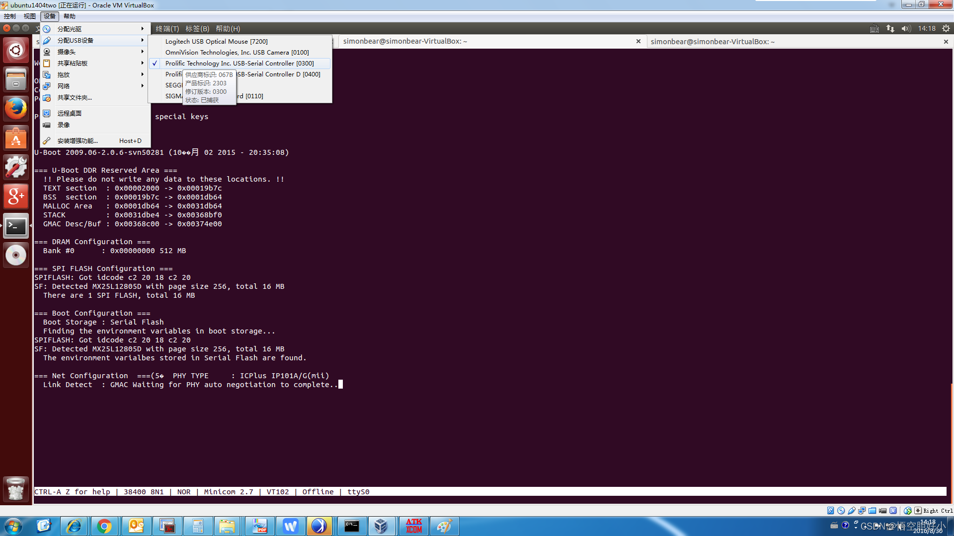Image resolution: width=954 pixels, height=536 pixels.
Task: Click the hard disk activity indicator
Action: point(830,510)
